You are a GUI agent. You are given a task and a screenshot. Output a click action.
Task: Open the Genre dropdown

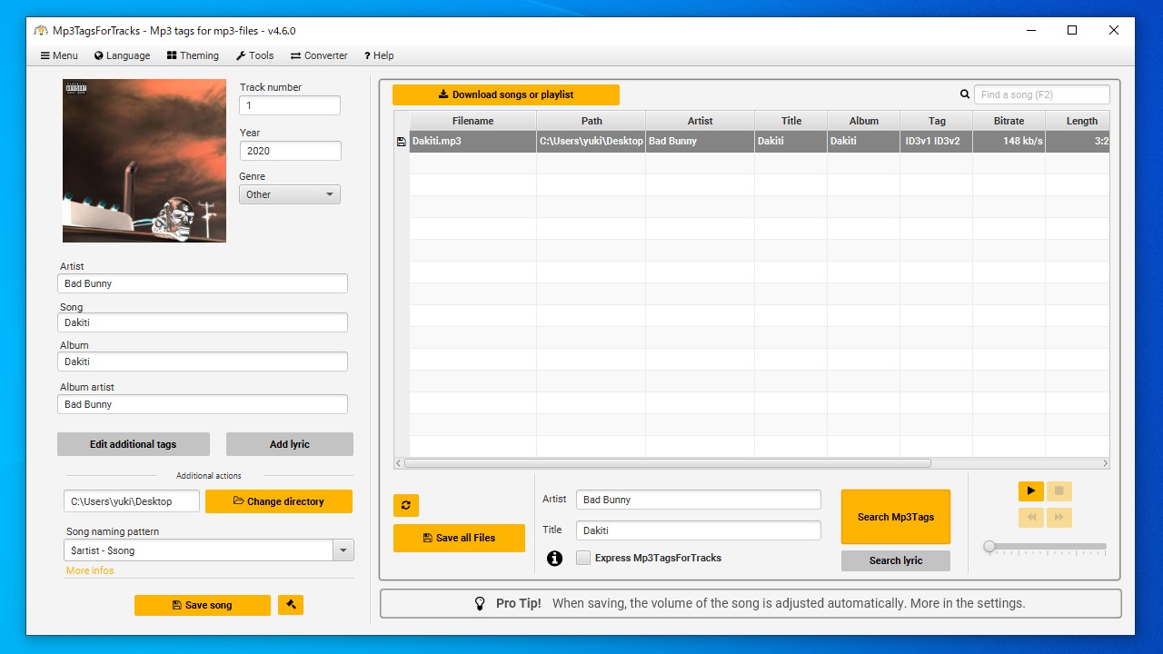click(x=290, y=194)
